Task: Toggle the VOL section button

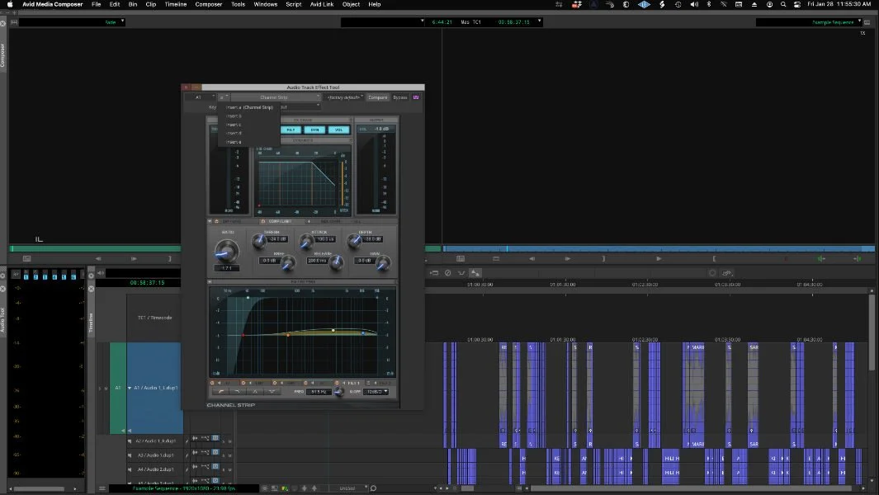Action: (338, 130)
